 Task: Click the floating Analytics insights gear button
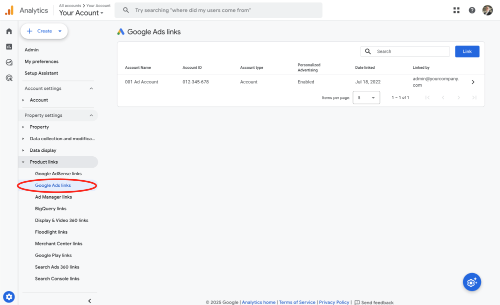pos(472,282)
